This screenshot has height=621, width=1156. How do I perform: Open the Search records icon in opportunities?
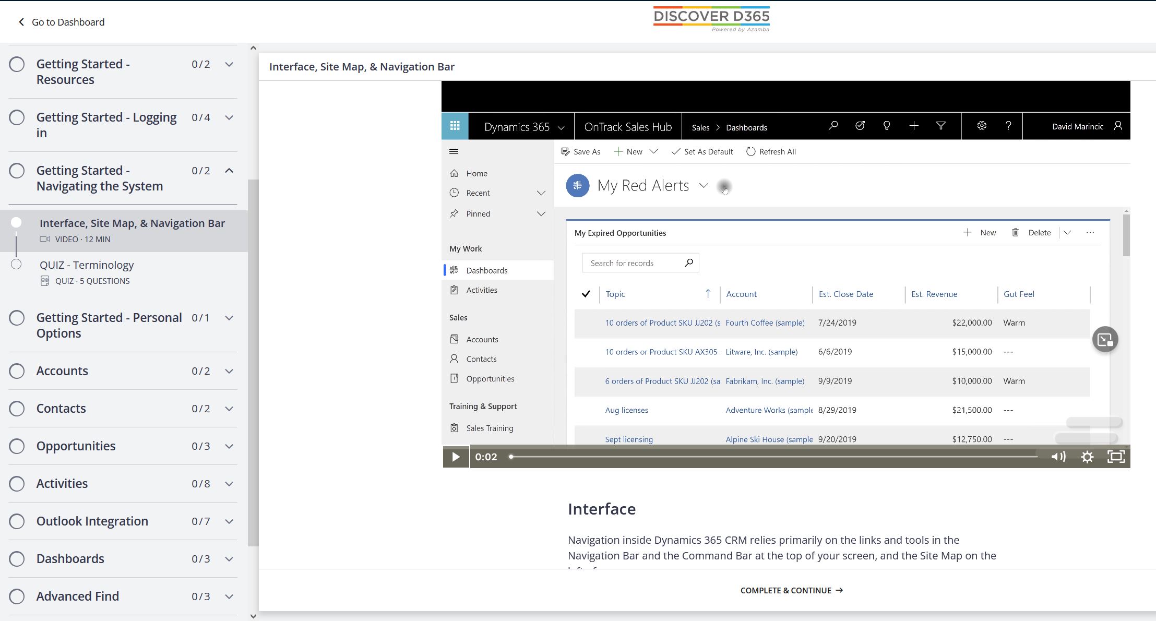(x=688, y=262)
